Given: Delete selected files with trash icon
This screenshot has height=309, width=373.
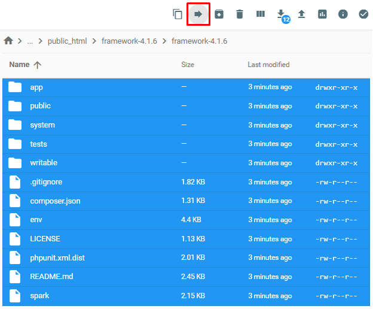Looking at the screenshot, I should click(x=240, y=14).
